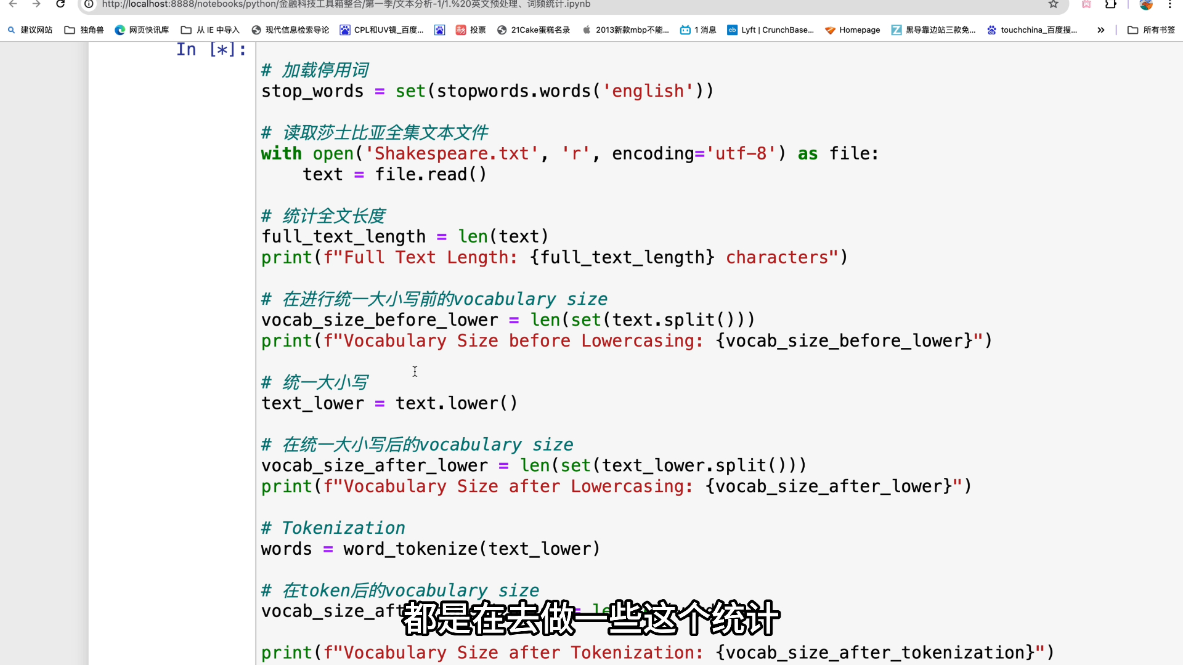Open the touchchina Baidu search bookmark

point(1032,30)
